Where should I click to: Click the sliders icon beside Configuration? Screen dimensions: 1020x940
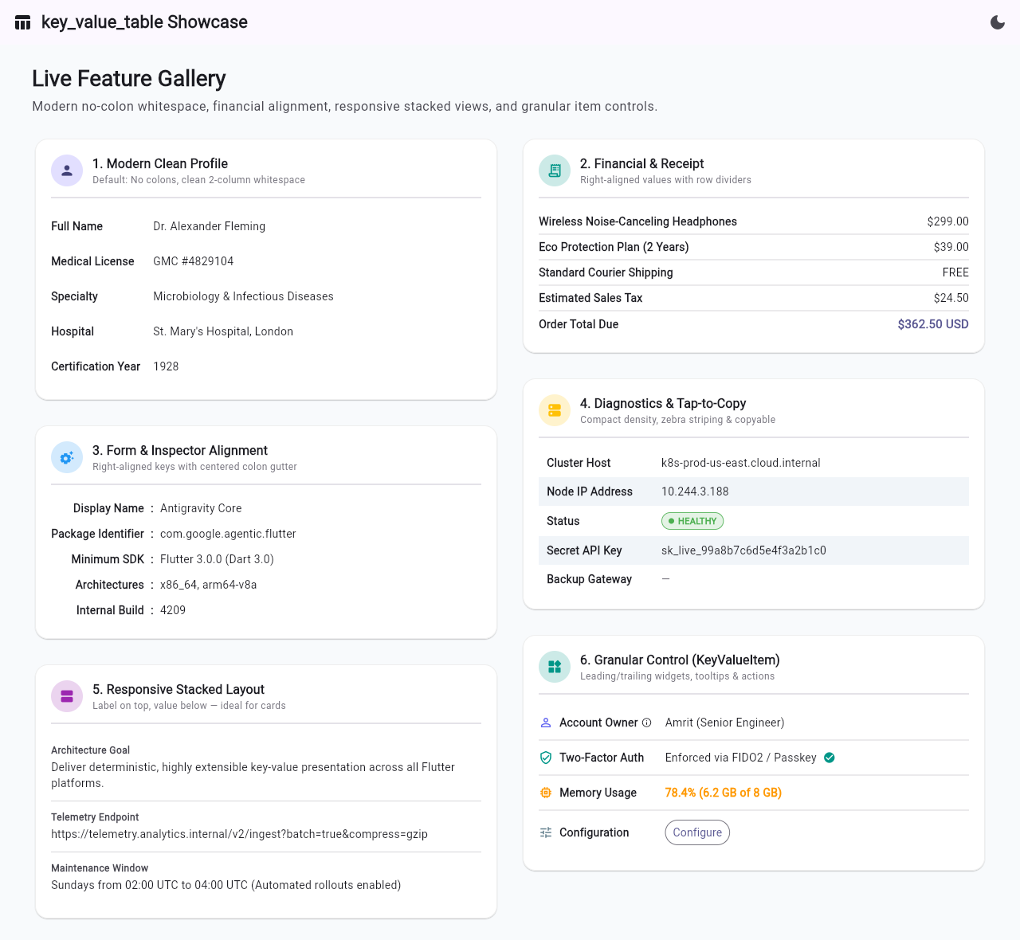(x=546, y=832)
